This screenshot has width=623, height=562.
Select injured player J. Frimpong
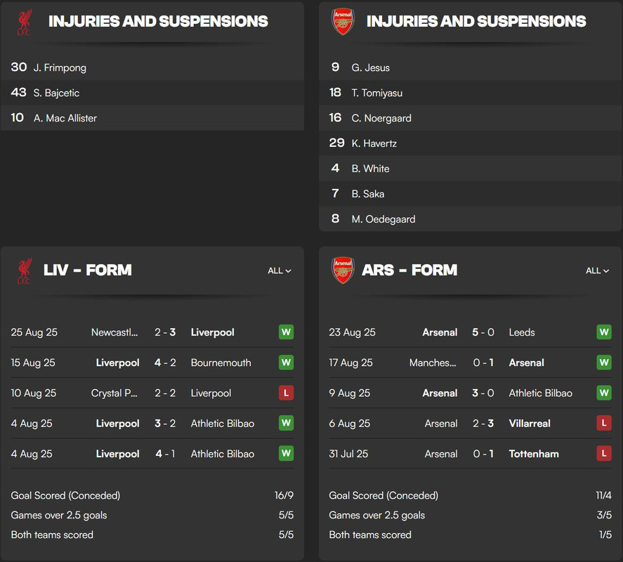coord(152,67)
